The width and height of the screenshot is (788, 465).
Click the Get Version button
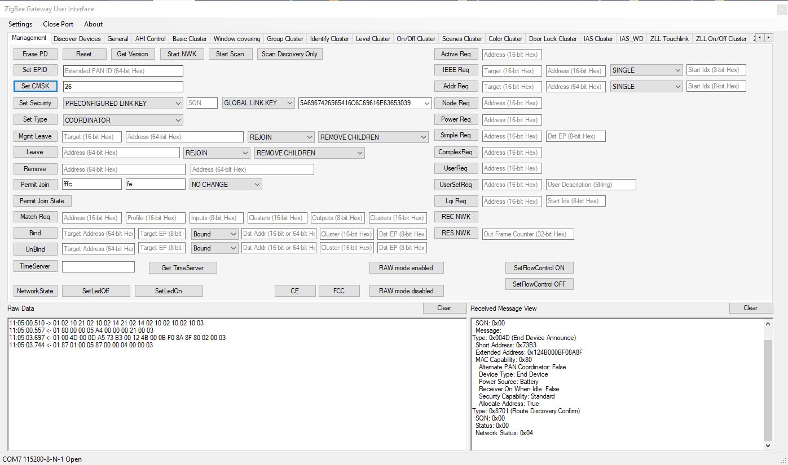(x=133, y=54)
